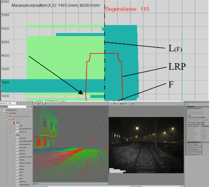Select the Video tree item

pyautogui.click(x=21, y=126)
